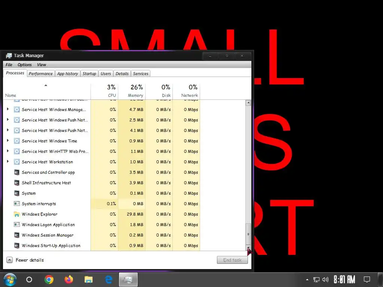This screenshot has width=383, height=287.
Task: Expand the Service Host: Windows Push Not... row using 2.5 MB
Action: tap(7, 120)
